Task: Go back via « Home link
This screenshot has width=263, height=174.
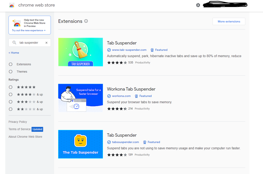Action: coord(14,53)
